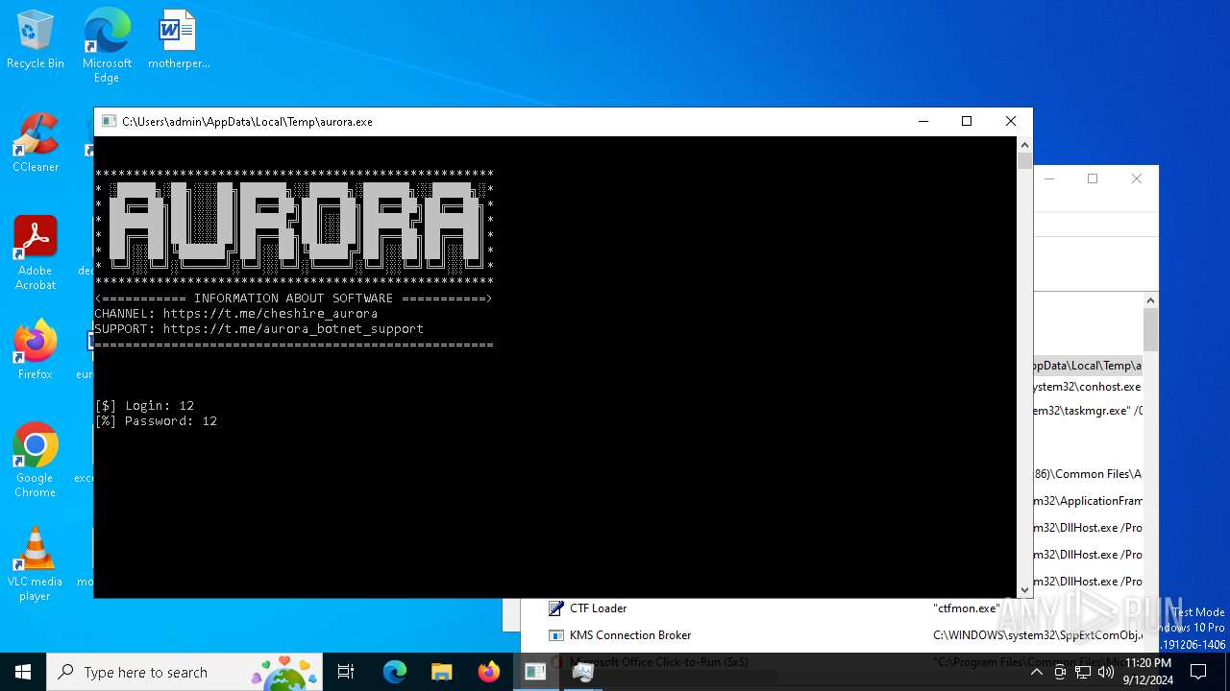
Task: Click the KMS Connection Broker process icon
Action: 555,635
